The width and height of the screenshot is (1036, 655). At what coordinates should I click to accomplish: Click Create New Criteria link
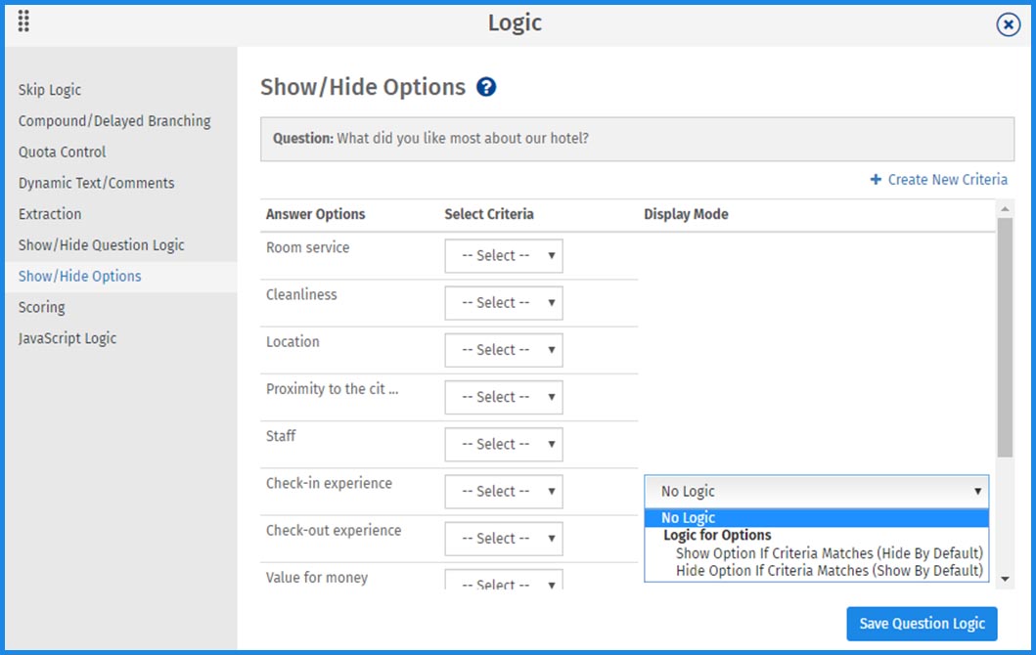point(938,180)
